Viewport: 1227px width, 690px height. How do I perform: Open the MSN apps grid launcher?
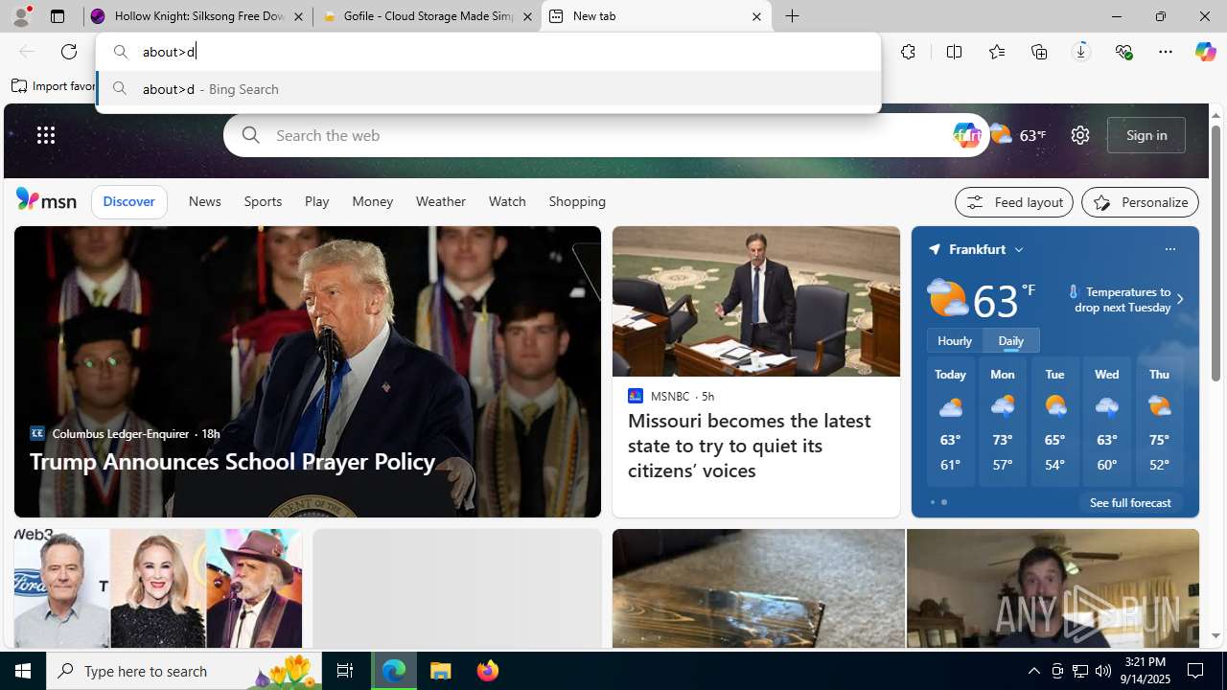(46, 135)
